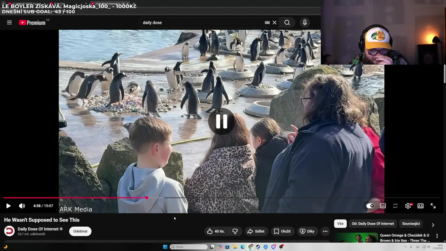
Task: Open Microsoft Edge from the taskbar
Action: (x=243, y=247)
